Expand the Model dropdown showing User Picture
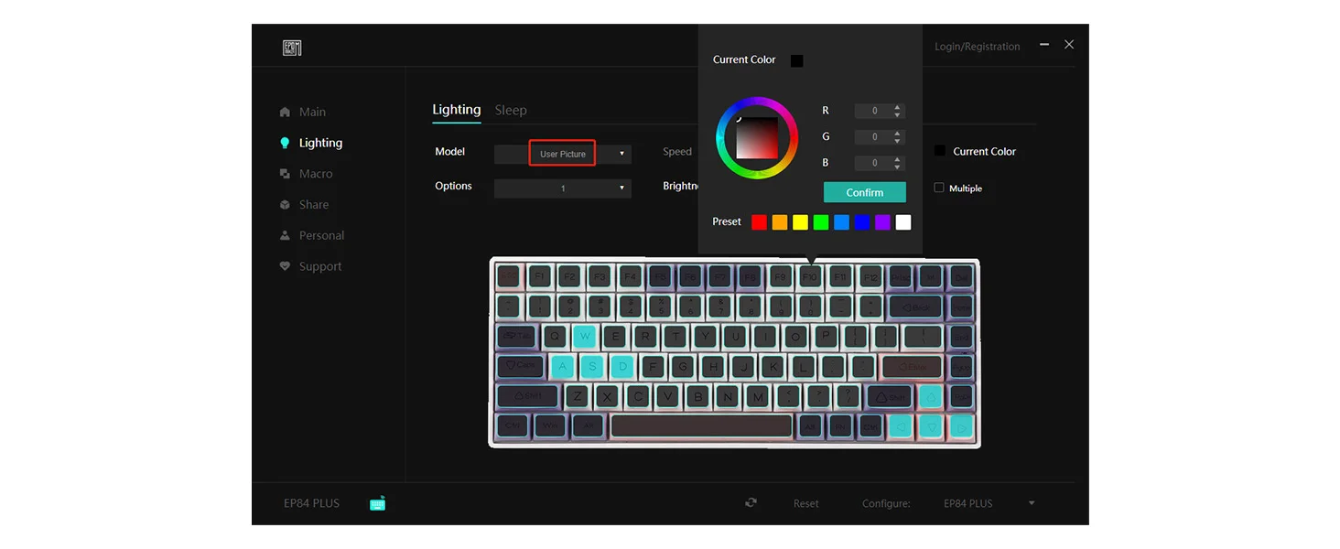The height and width of the screenshot is (549, 1340). click(563, 154)
